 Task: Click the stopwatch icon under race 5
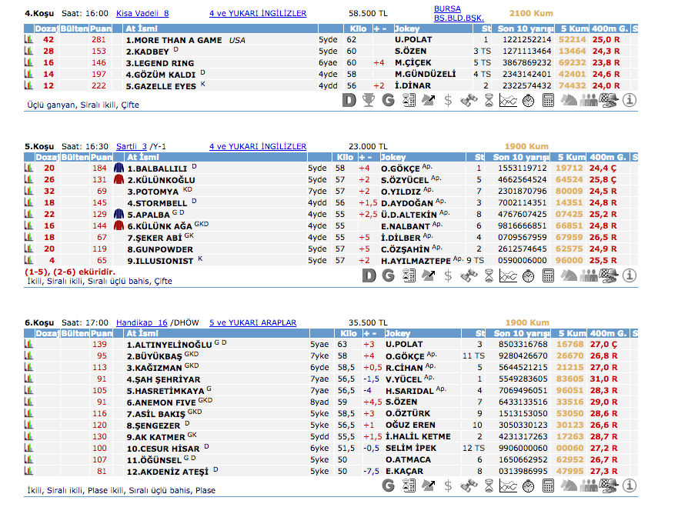529,275
